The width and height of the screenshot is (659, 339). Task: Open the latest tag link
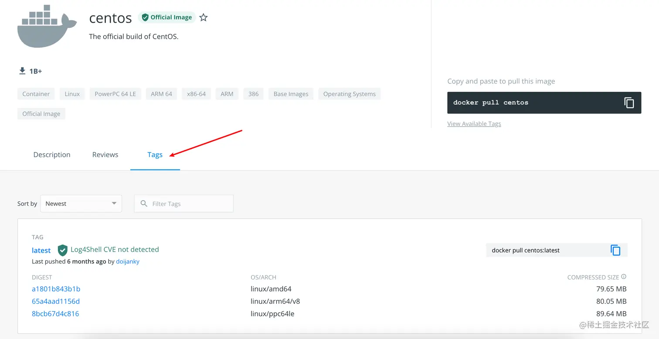pos(41,250)
